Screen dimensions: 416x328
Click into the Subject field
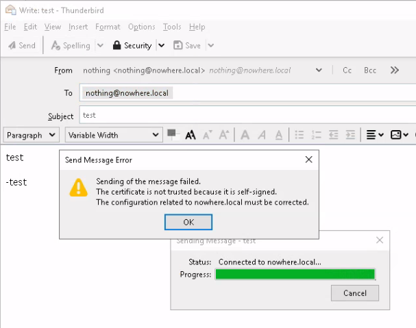tap(248, 115)
